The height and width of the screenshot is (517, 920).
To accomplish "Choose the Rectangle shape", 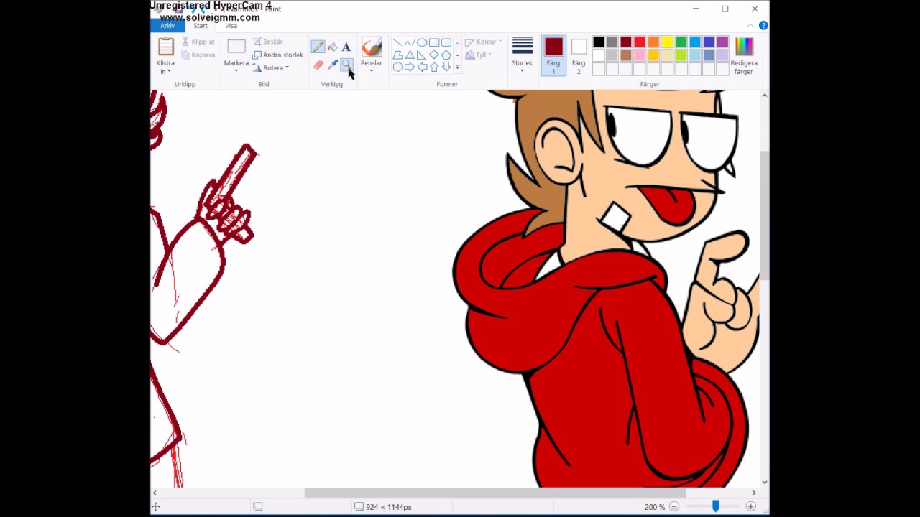I will point(434,42).
